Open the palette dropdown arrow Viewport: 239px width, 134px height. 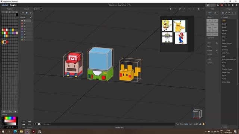tap(3, 12)
